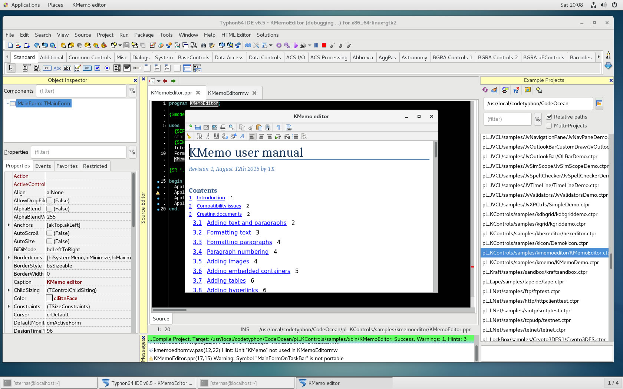The image size is (623, 389).
Task: Click the refresh icon in Example Projects
Action: coord(485,90)
